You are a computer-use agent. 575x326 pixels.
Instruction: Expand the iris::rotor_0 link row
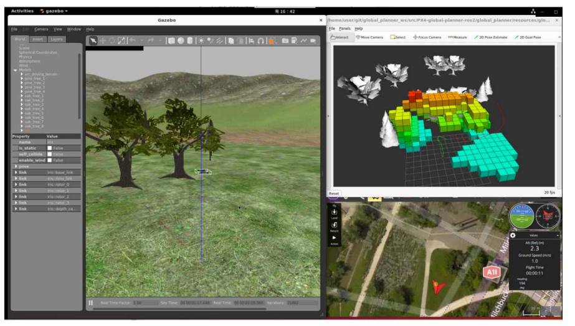[16, 185]
